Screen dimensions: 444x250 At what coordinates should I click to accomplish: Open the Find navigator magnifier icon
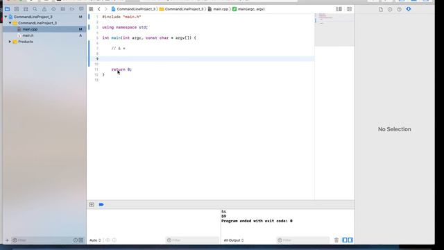35,9
